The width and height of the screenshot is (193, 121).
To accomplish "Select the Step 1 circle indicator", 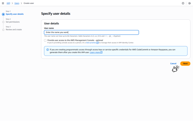I will (3, 14).
